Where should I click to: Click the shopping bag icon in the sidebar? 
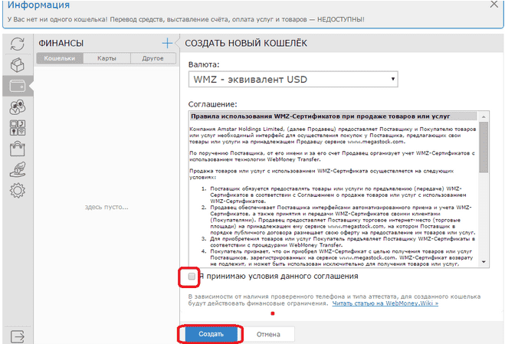pos(16,149)
